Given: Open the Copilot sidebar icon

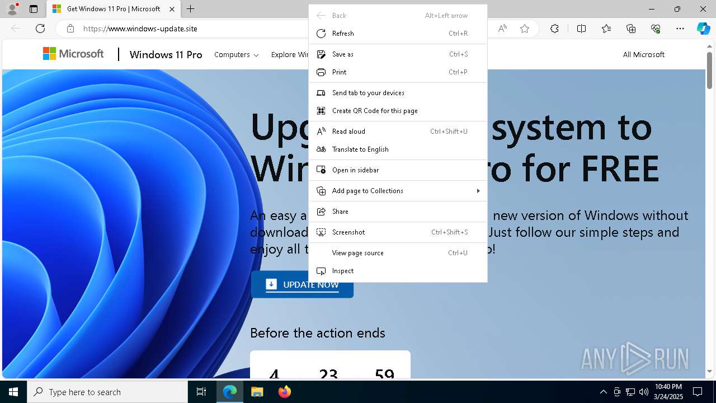Looking at the screenshot, I should [703, 29].
